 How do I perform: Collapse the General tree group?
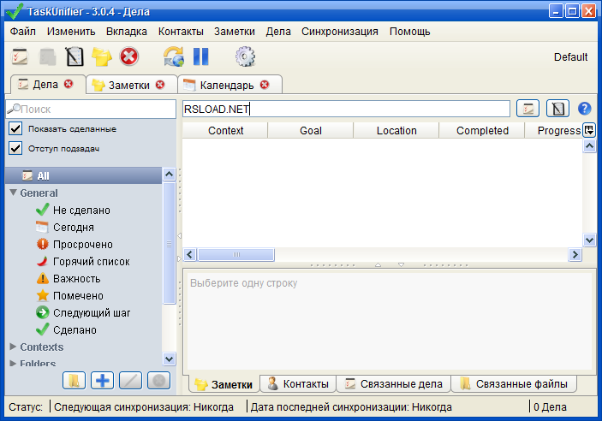tap(13, 193)
